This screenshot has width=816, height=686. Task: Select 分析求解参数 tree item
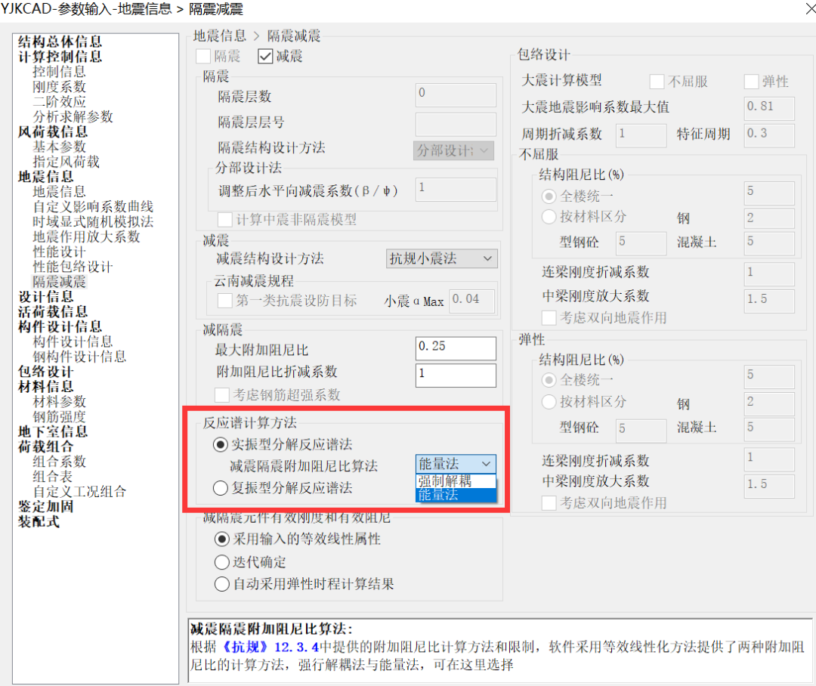coord(73,117)
